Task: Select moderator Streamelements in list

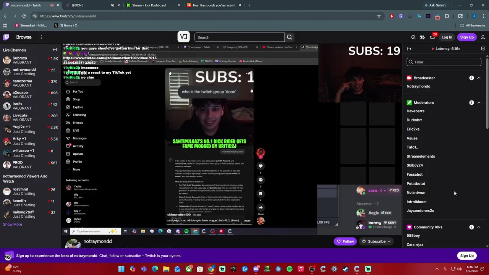Action: 421,156
